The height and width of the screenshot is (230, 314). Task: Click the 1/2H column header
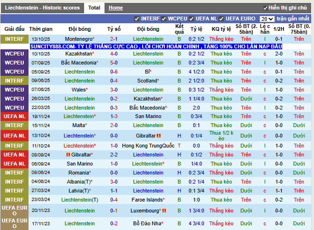point(279,29)
